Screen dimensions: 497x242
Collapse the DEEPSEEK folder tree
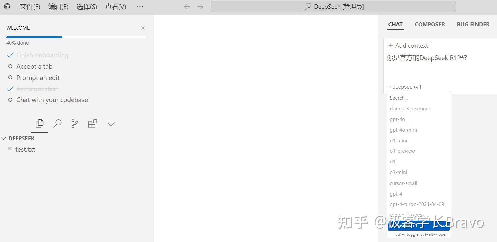click(18, 138)
